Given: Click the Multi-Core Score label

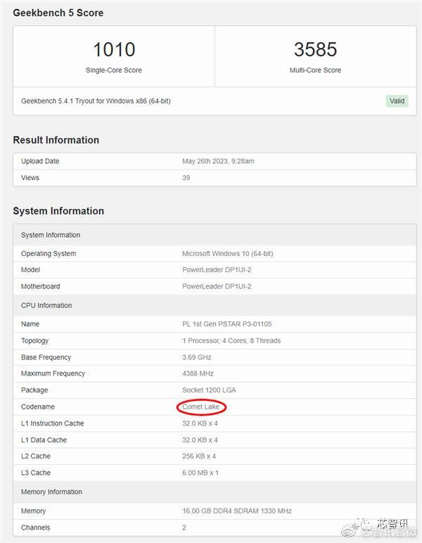Looking at the screenshot, I should (x=315, y=70).
